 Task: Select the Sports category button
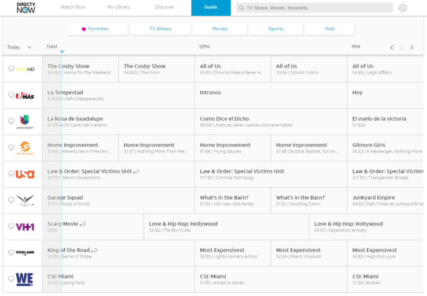276,29
